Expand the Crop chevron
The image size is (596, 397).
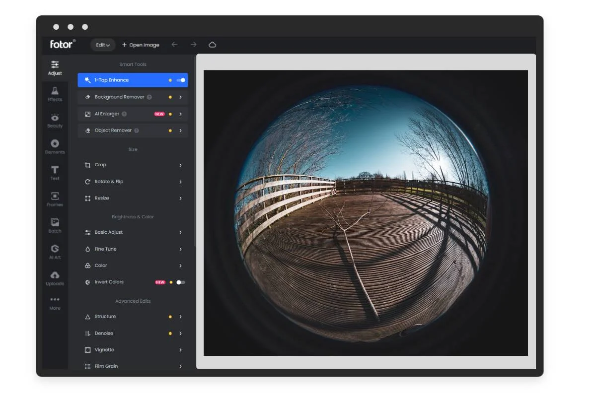[180, 165]
